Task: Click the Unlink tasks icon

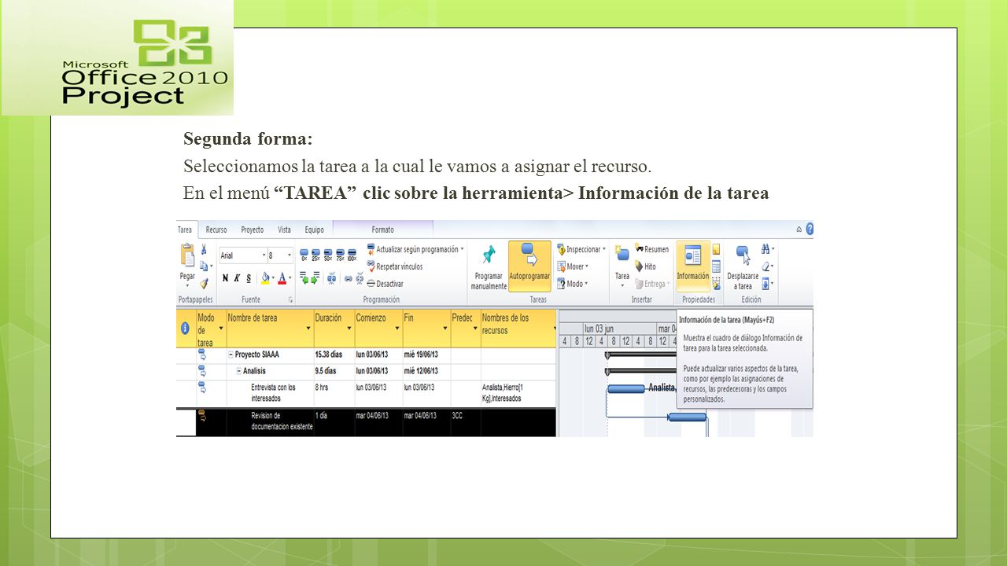Action: click(360, 277)
